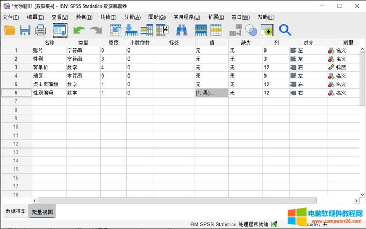366x229 pixels.
Task: Open measure dropdown for 客单价 row
Action: (343, 68)
